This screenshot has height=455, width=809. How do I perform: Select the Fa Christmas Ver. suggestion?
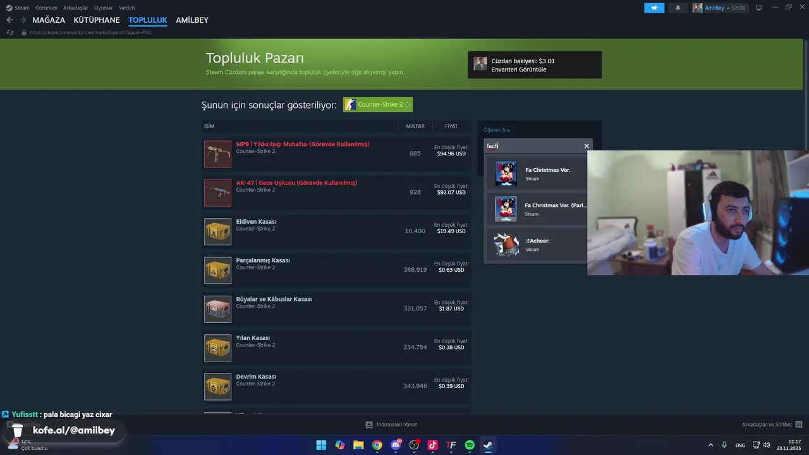click(536, 174)
